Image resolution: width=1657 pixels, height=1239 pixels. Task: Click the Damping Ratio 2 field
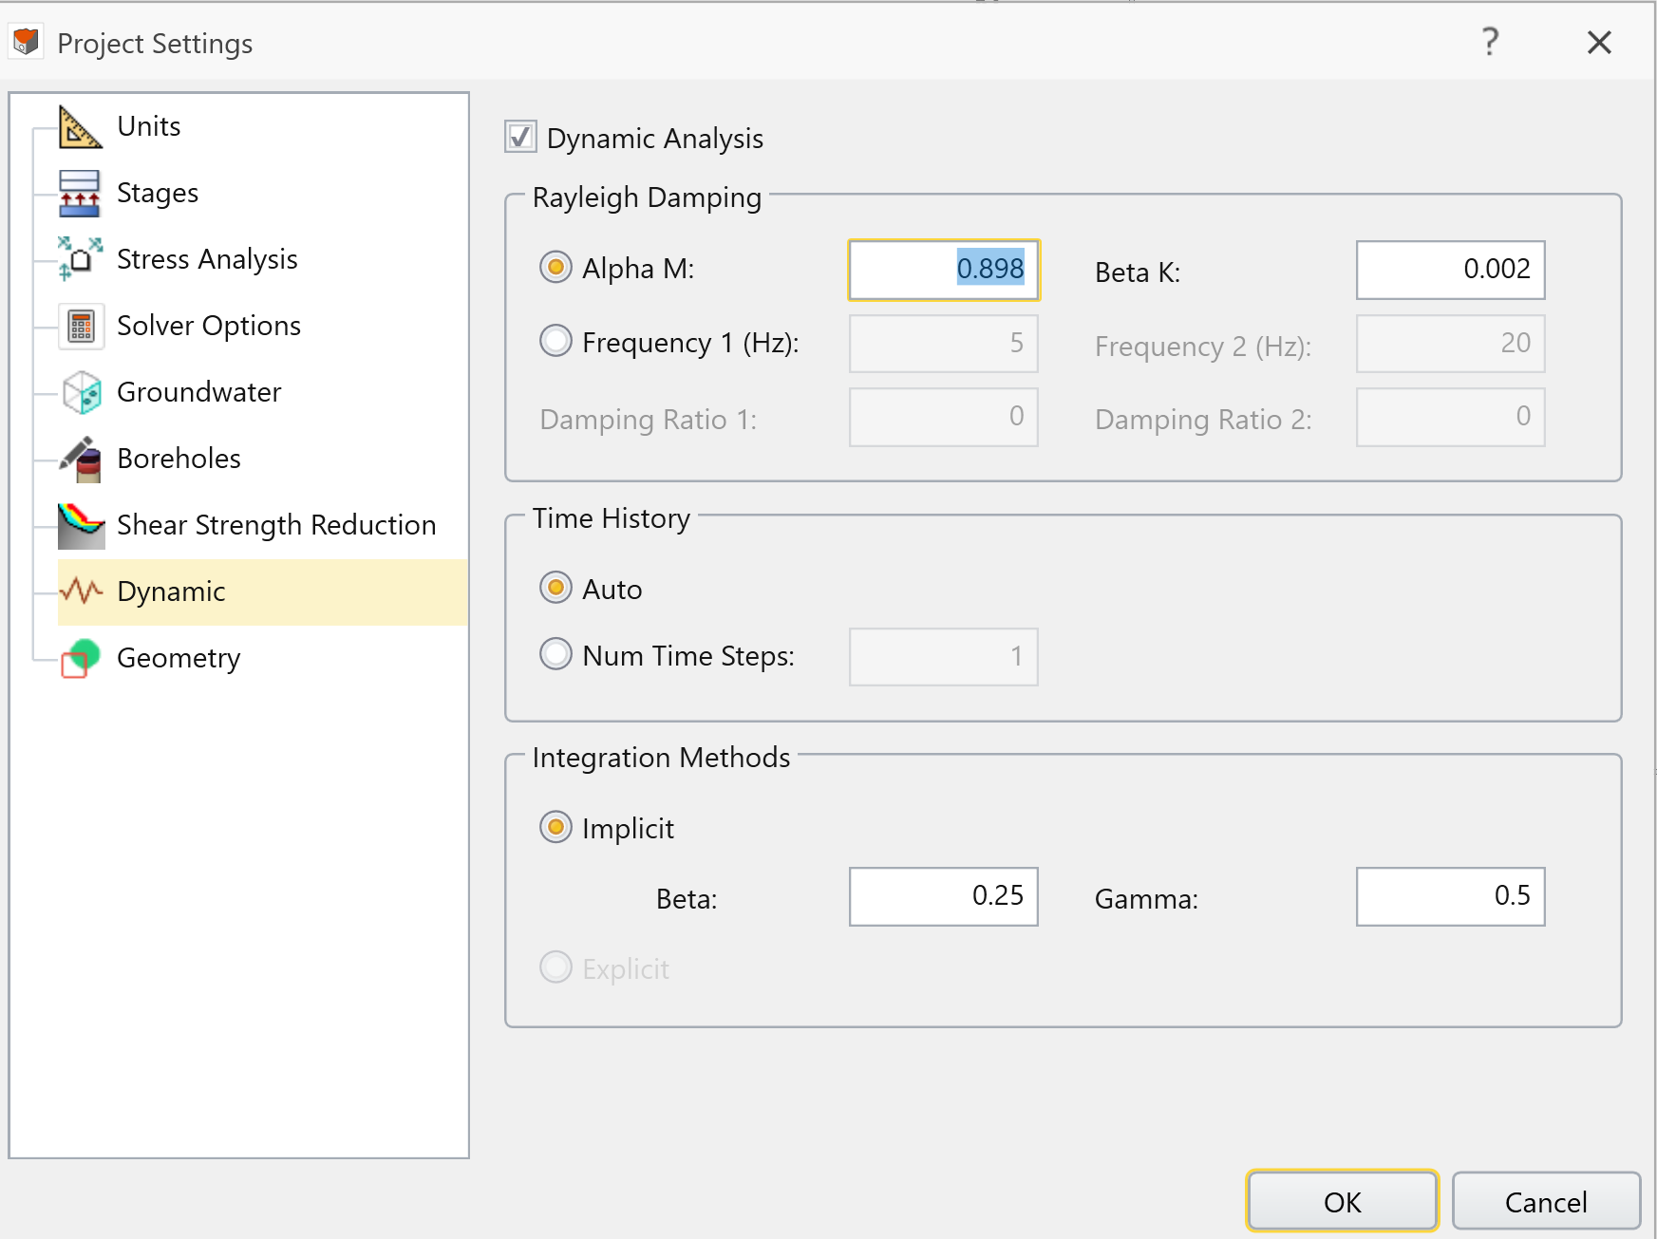click(1450, 417)
